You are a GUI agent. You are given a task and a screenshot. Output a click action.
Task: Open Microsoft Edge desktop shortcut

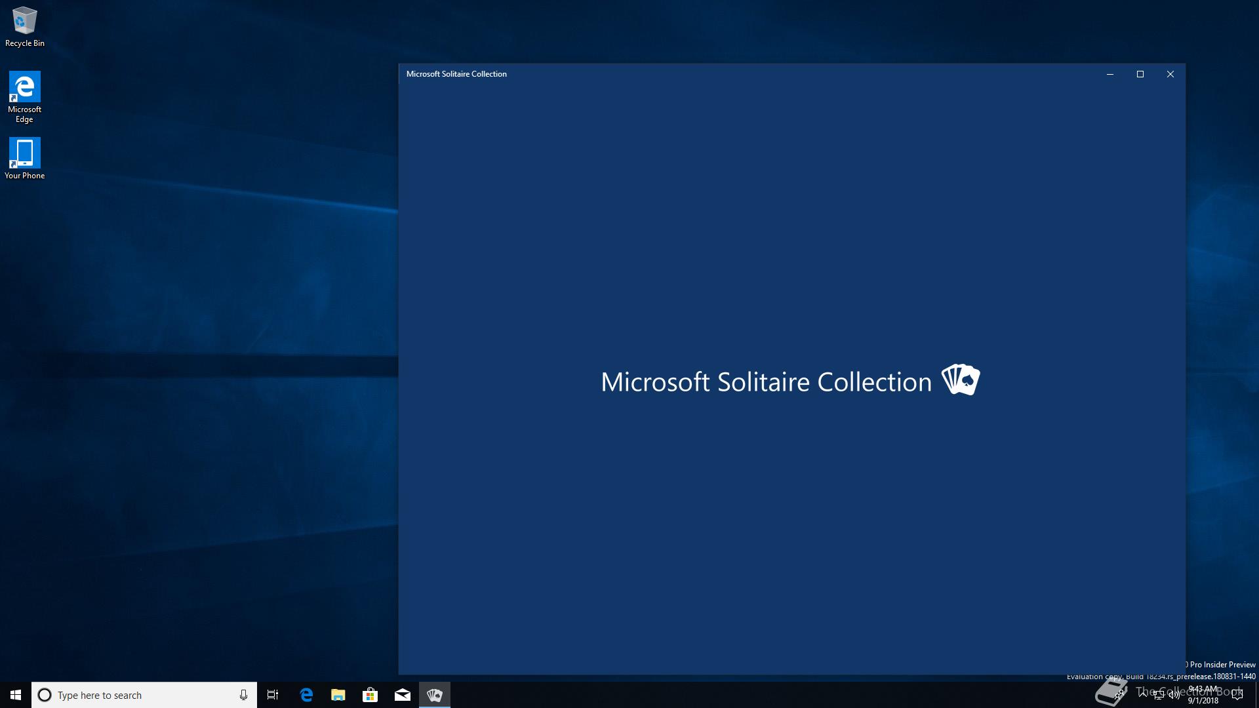point(24,97)
